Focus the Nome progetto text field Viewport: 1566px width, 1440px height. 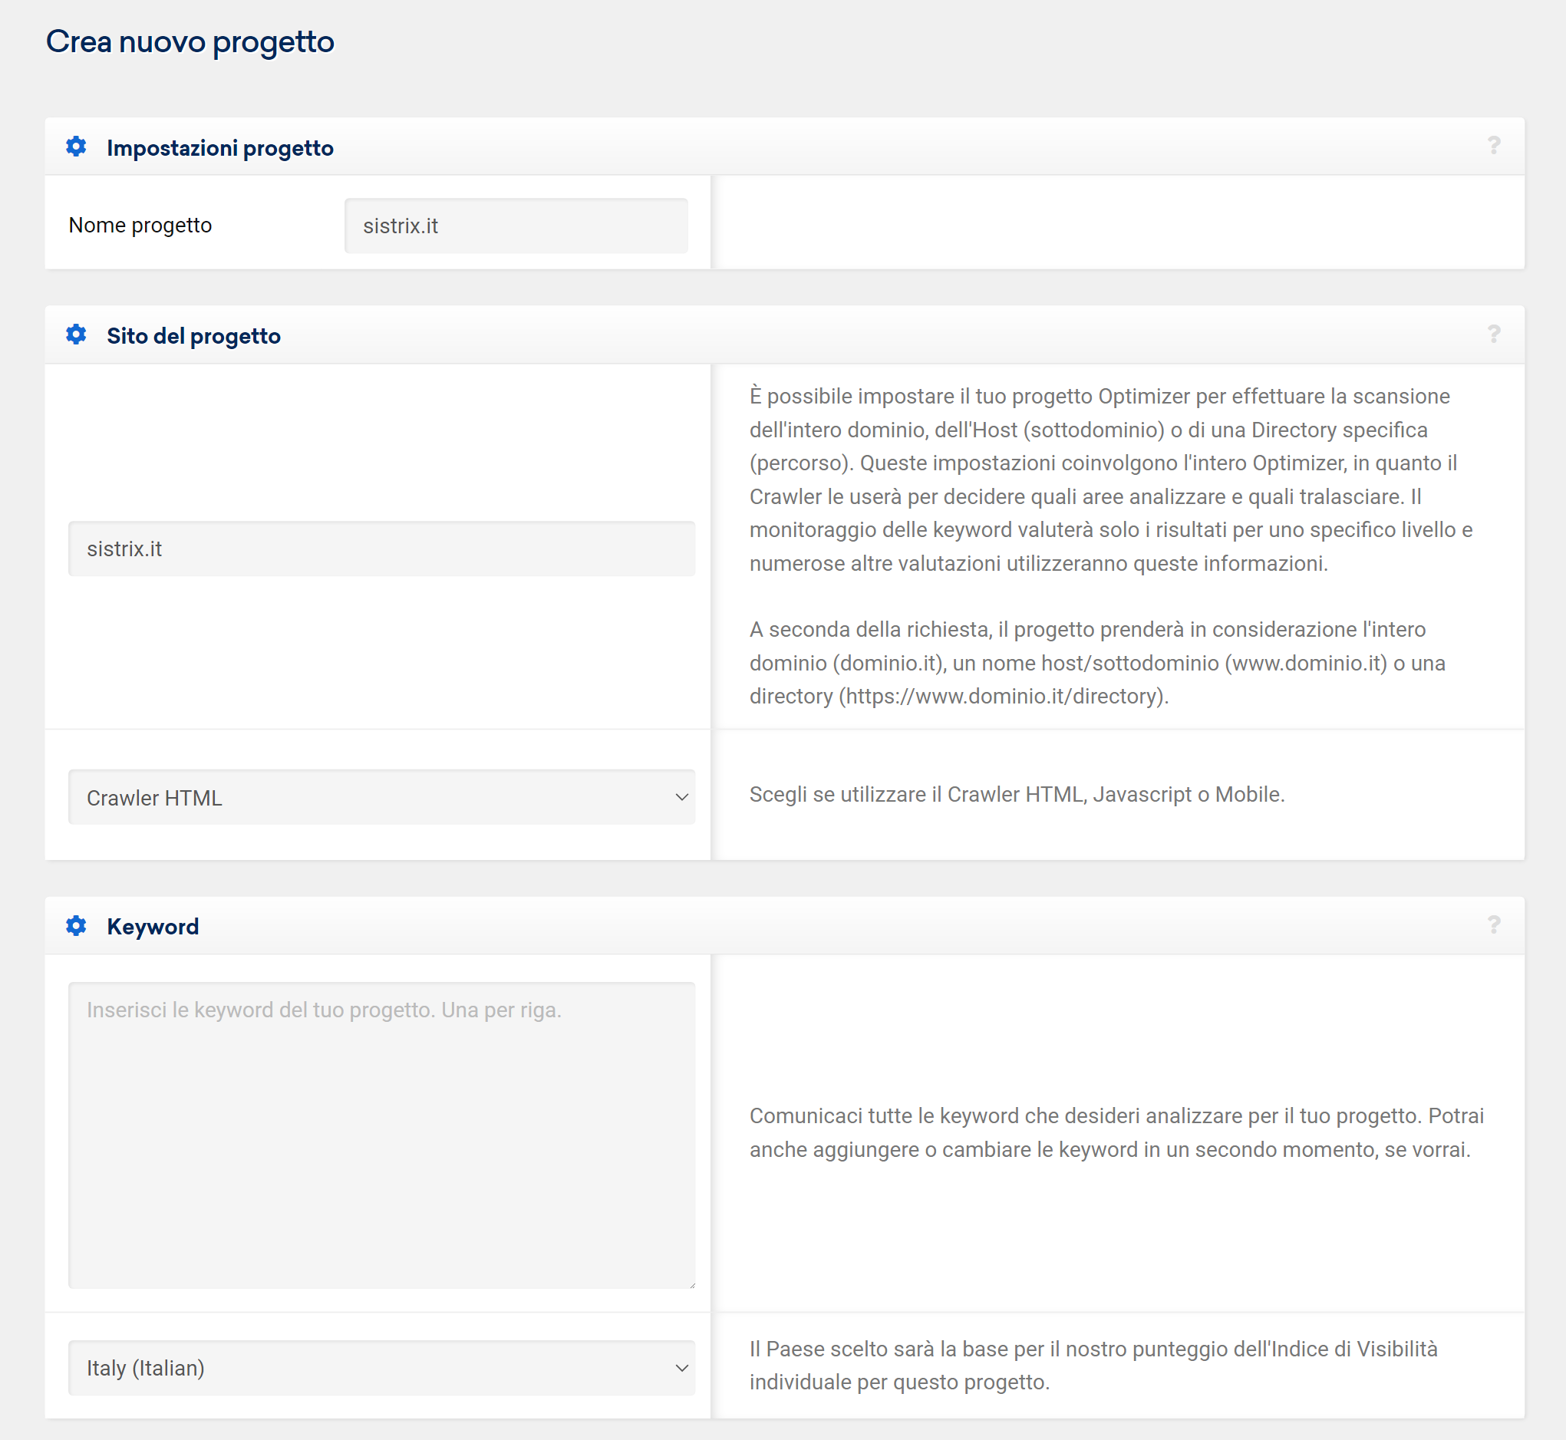(x=516, y=226)
